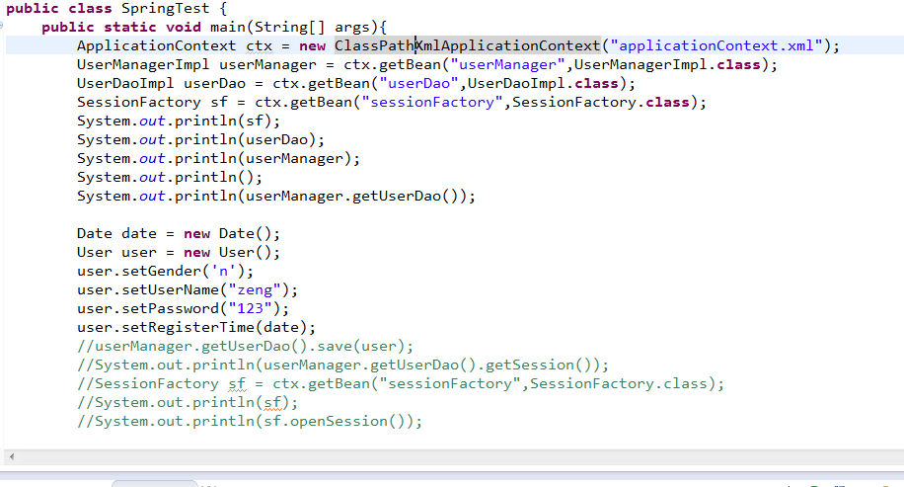Screen dimensions: 904x487
Task: Click the empty System.out.println(); line
Action: click(170, 177)
